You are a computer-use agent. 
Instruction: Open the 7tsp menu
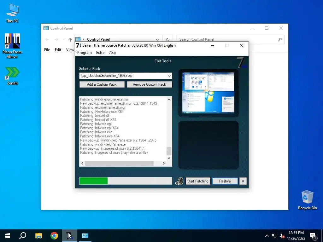112,53
